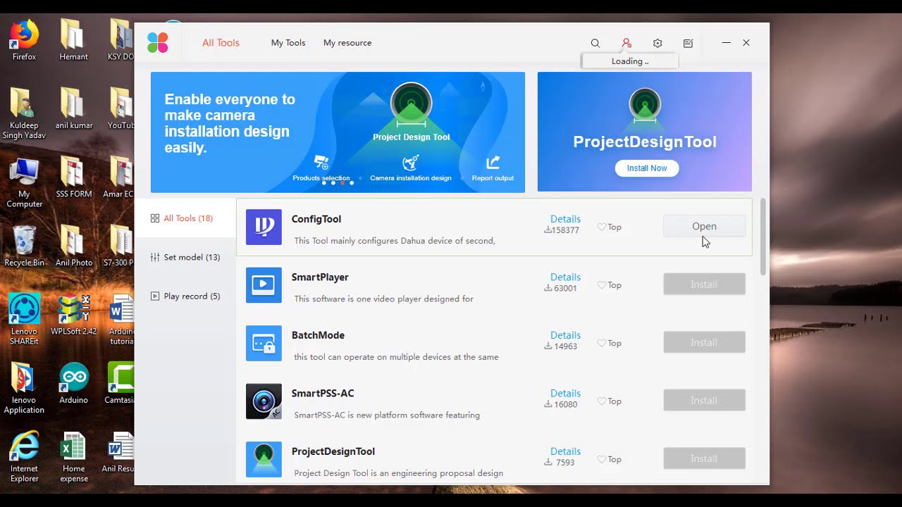The height and width of the screenshot is (507, 902).
Task: Pin SmartPlayer to Top with heart icon
Action: click(x=601, y=285)
